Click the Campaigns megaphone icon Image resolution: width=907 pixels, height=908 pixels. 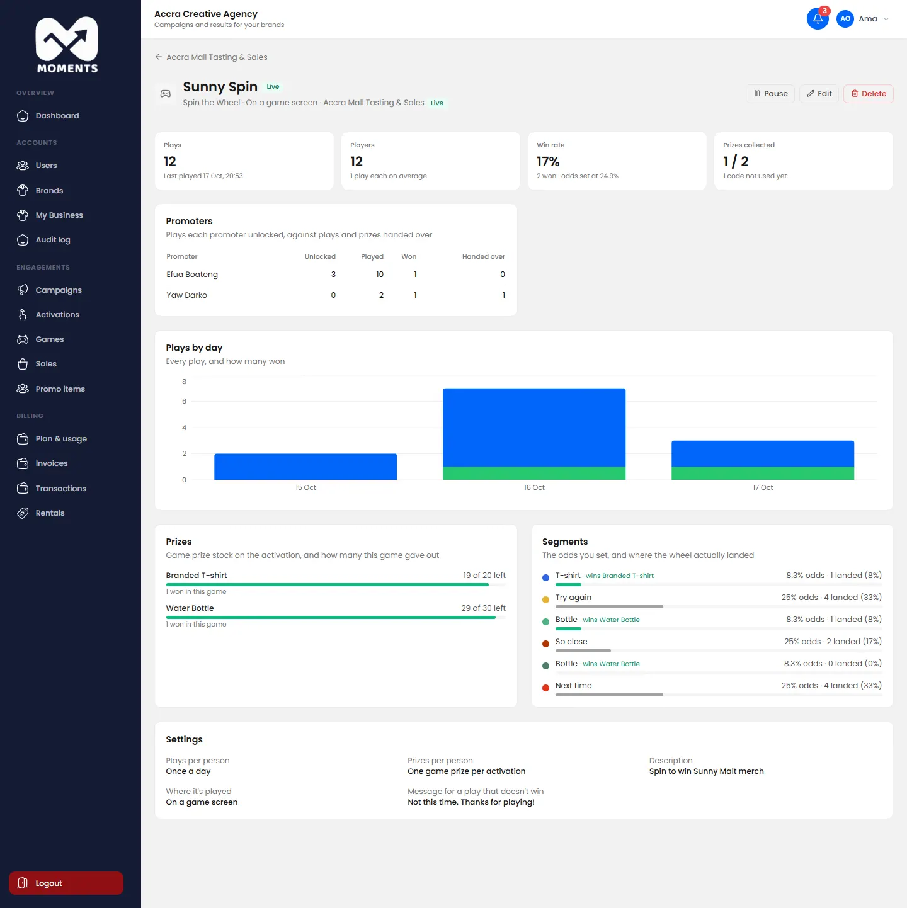point(23,290)
